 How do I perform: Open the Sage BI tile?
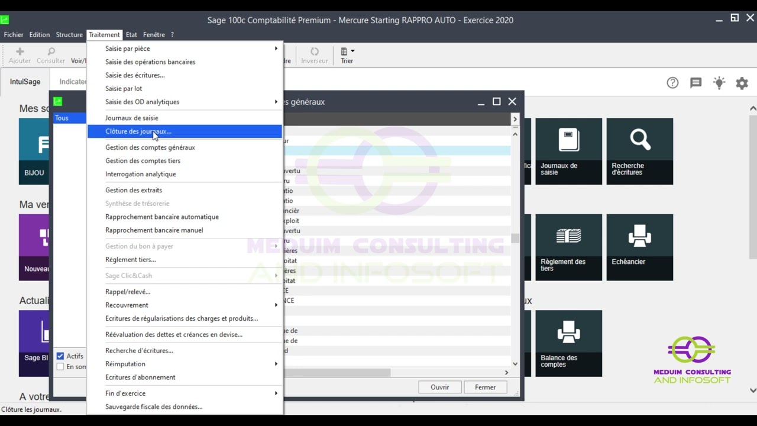click(x=34, y=343)
